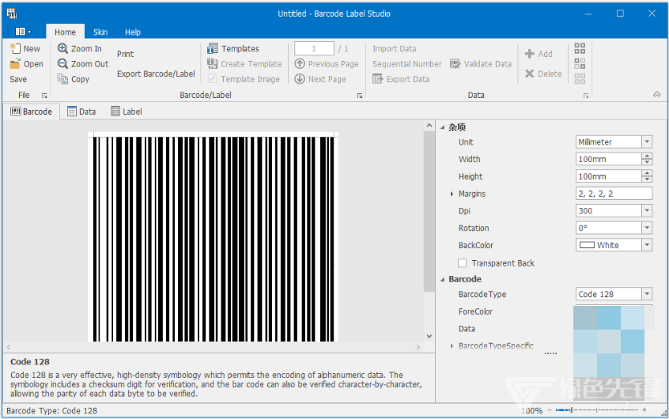Click zoom out minus in status bar
The height and width of the screenshot is (419, 669).
pyautogui.click(x=550, y=410)
